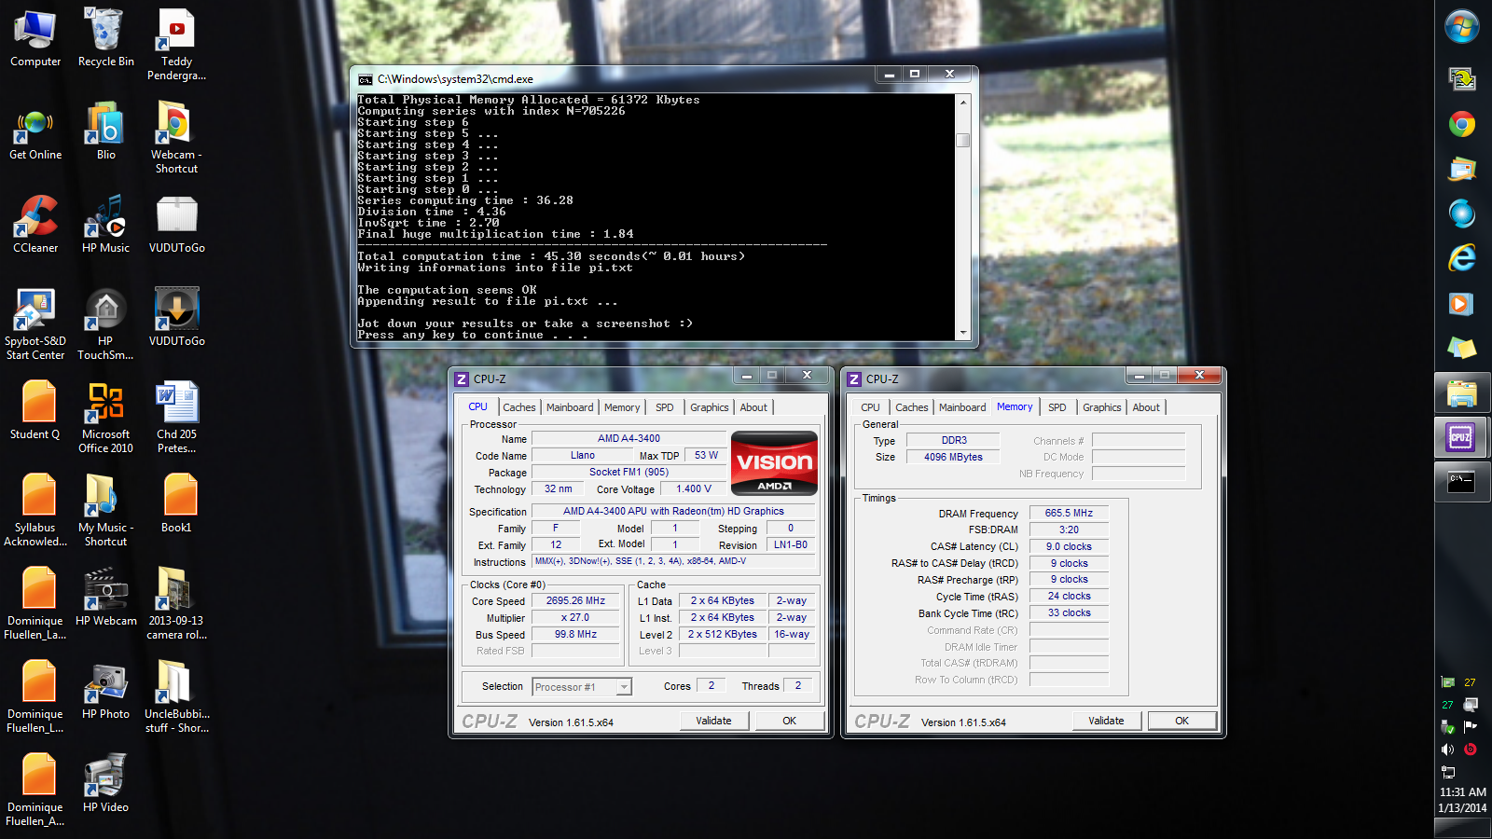Image resolution: width=1492 pixels, height=839 pixels.
Task: Select Spybot-S&D Start Center icon
Action: click(35, 323)
